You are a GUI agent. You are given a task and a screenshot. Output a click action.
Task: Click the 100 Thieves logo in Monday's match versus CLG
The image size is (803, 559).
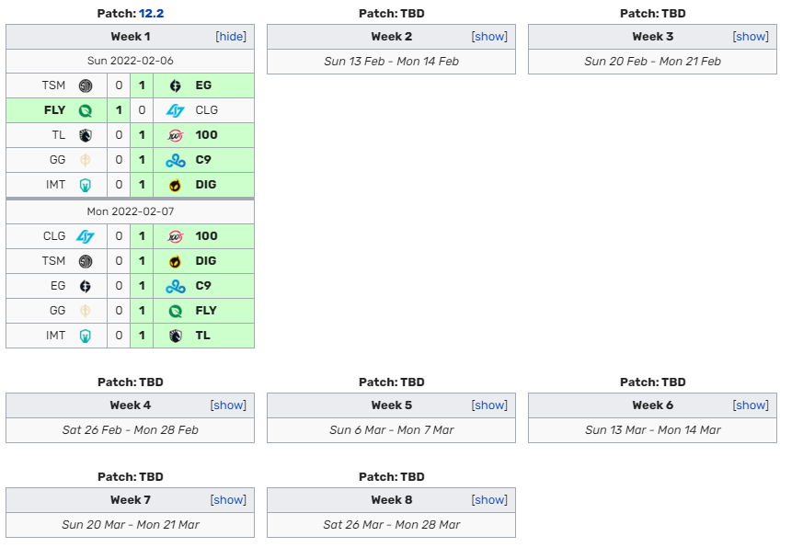[175, 236]
